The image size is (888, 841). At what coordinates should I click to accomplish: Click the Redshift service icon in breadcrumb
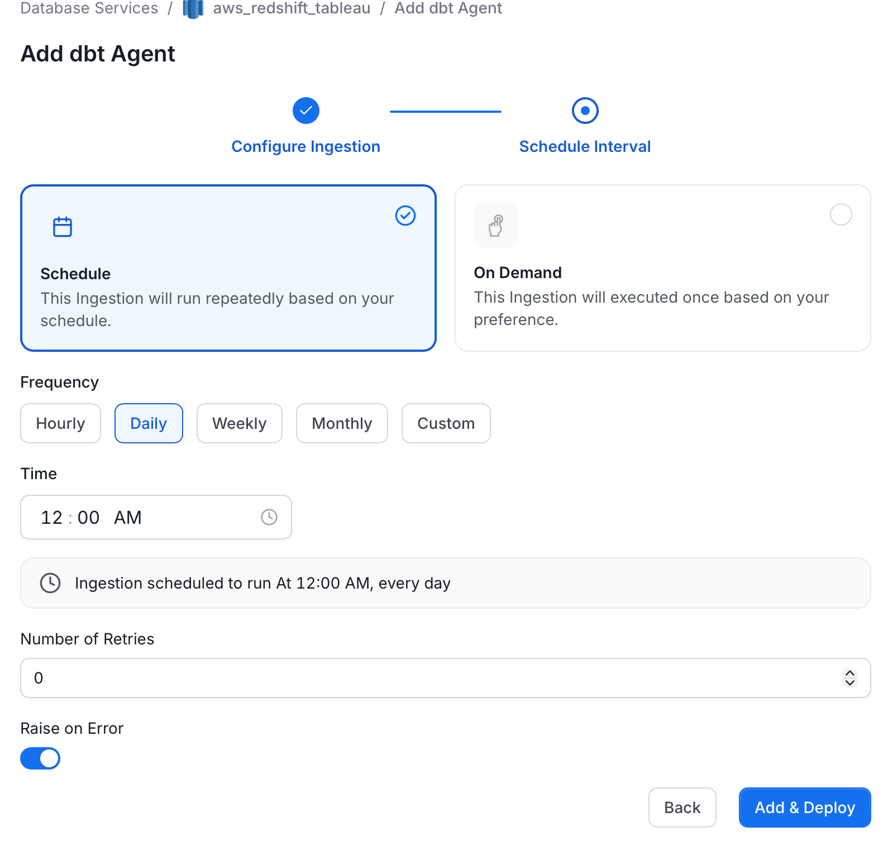click(193, 9)
